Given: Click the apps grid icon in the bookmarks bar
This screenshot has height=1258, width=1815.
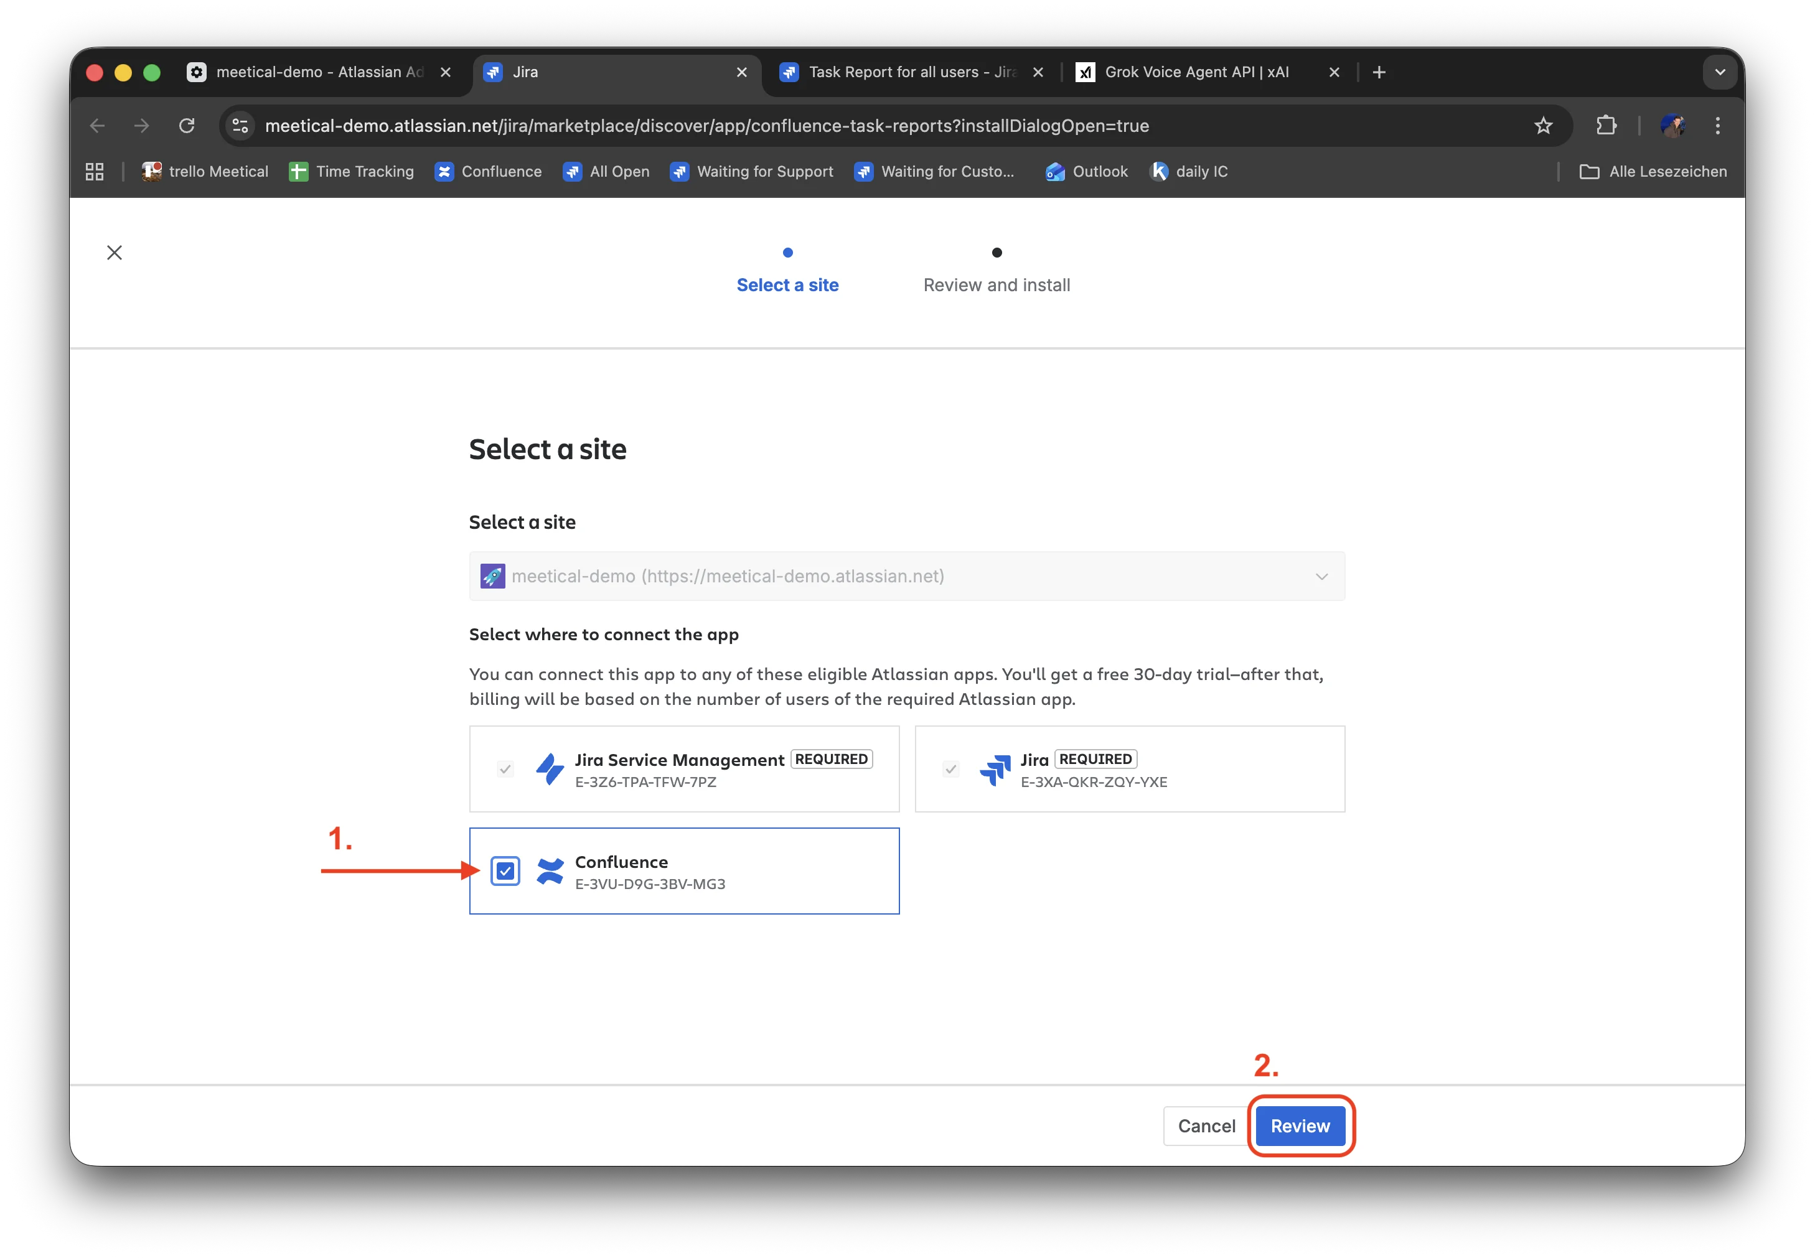Looking at the screenshot, I should 95,172.
